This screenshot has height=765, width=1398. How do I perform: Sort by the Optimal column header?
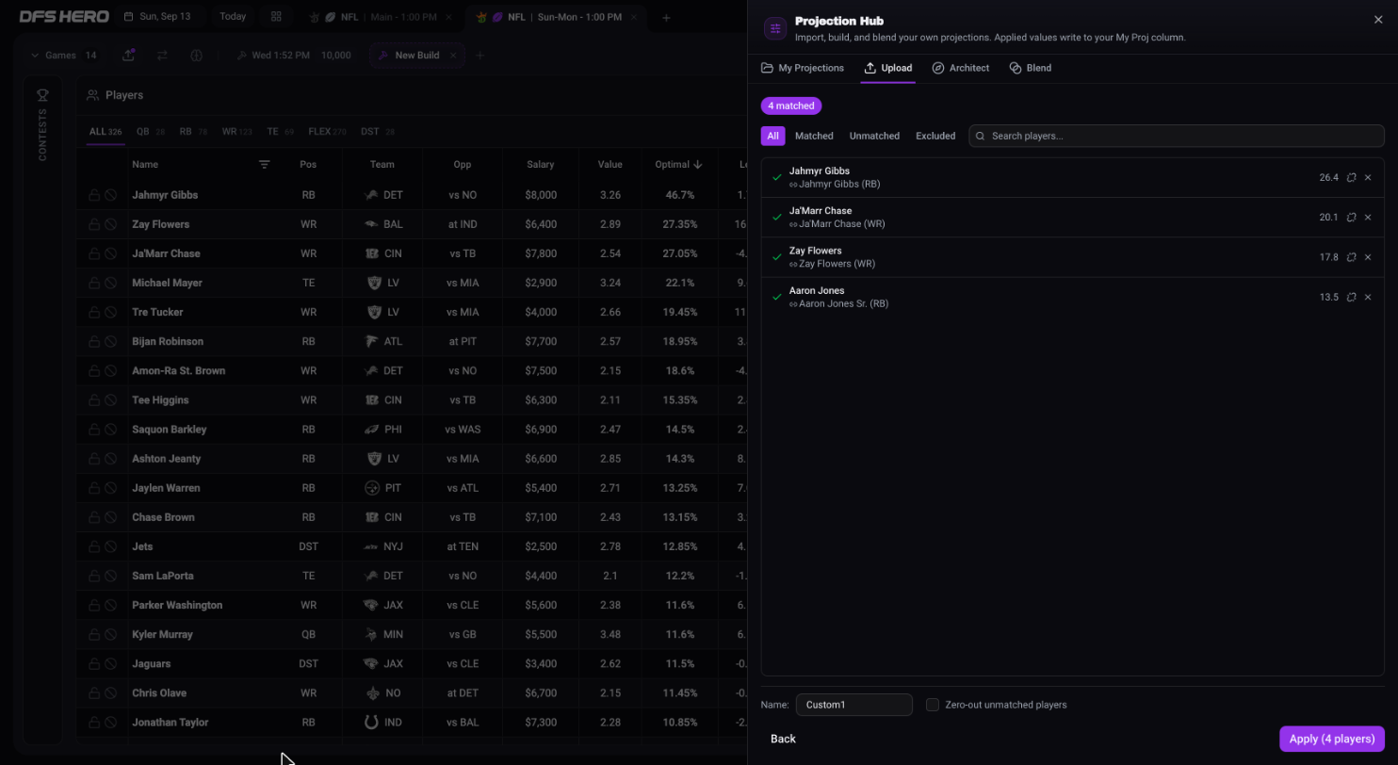(678, 164)
